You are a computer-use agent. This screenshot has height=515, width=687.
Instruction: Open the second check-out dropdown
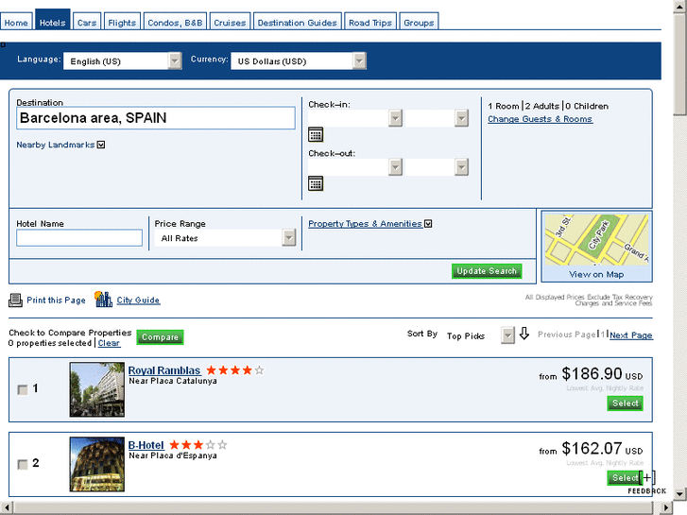(437, 167)
